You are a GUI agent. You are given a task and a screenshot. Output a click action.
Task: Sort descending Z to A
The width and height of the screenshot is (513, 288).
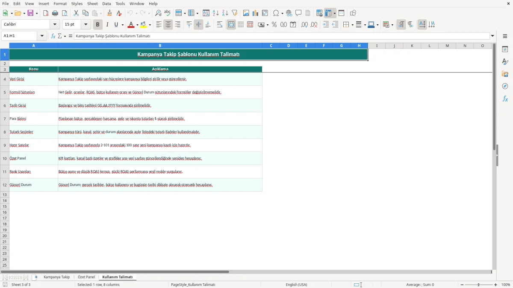pos(225,13)
